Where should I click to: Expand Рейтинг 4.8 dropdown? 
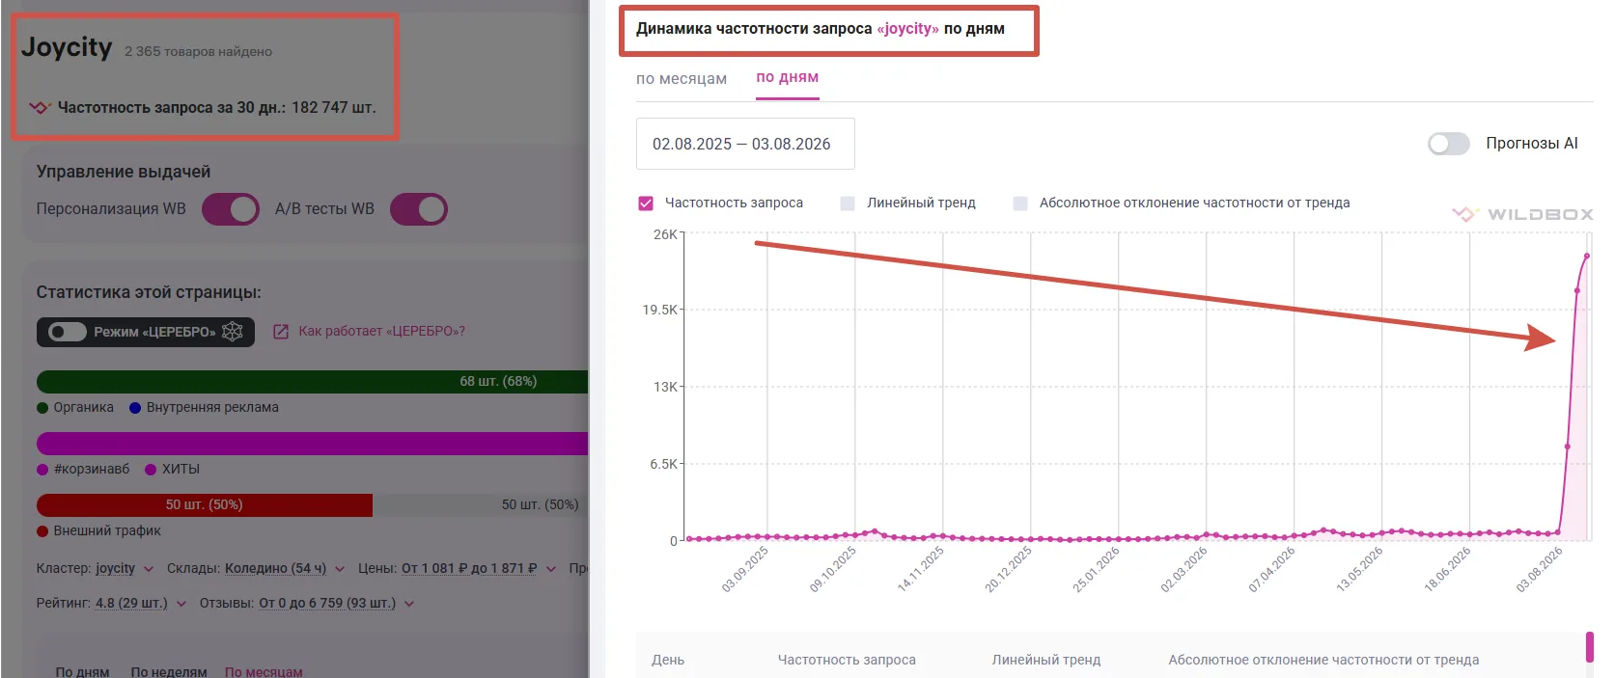[181, 604]
